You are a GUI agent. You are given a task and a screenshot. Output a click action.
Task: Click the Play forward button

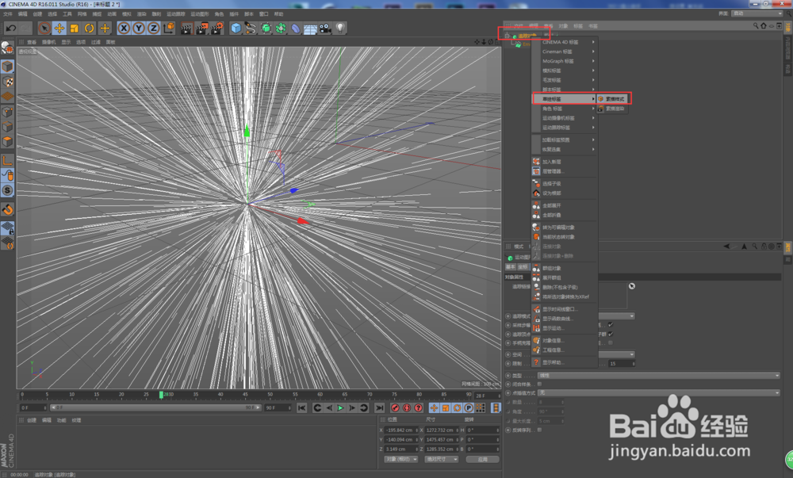[340, 407]
